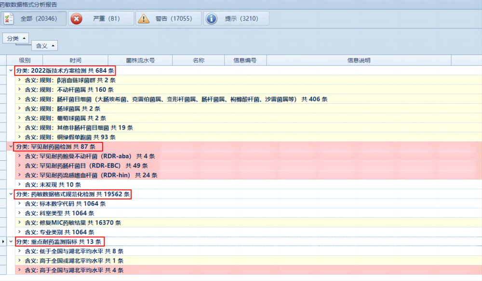Click the 分类 grouping chip
Image resolution: width=482 pixels, height=281 pixels.
(16, 38)
